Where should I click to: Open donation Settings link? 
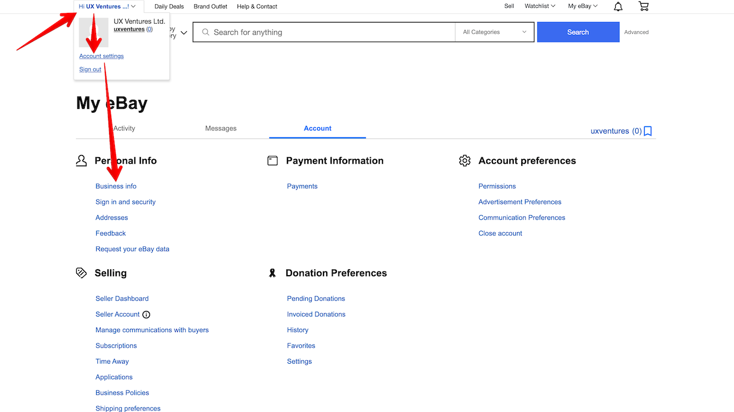299,362
